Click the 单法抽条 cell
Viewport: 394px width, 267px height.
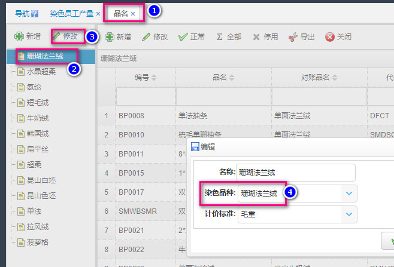[x=223, y=116]
